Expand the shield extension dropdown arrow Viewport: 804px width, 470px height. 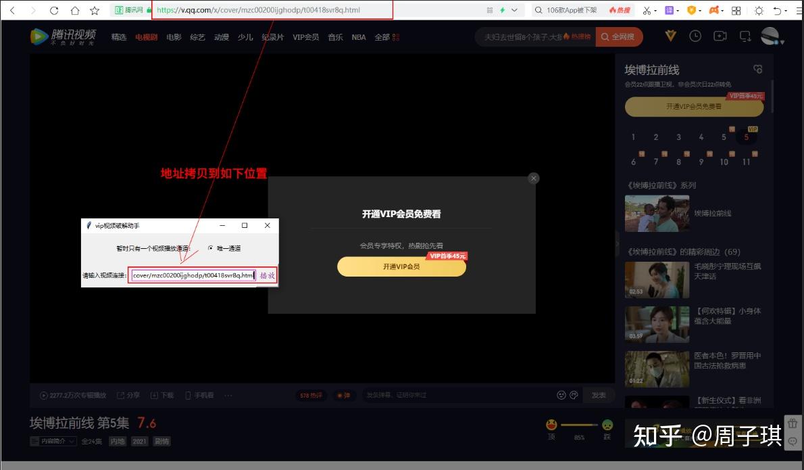700,11
